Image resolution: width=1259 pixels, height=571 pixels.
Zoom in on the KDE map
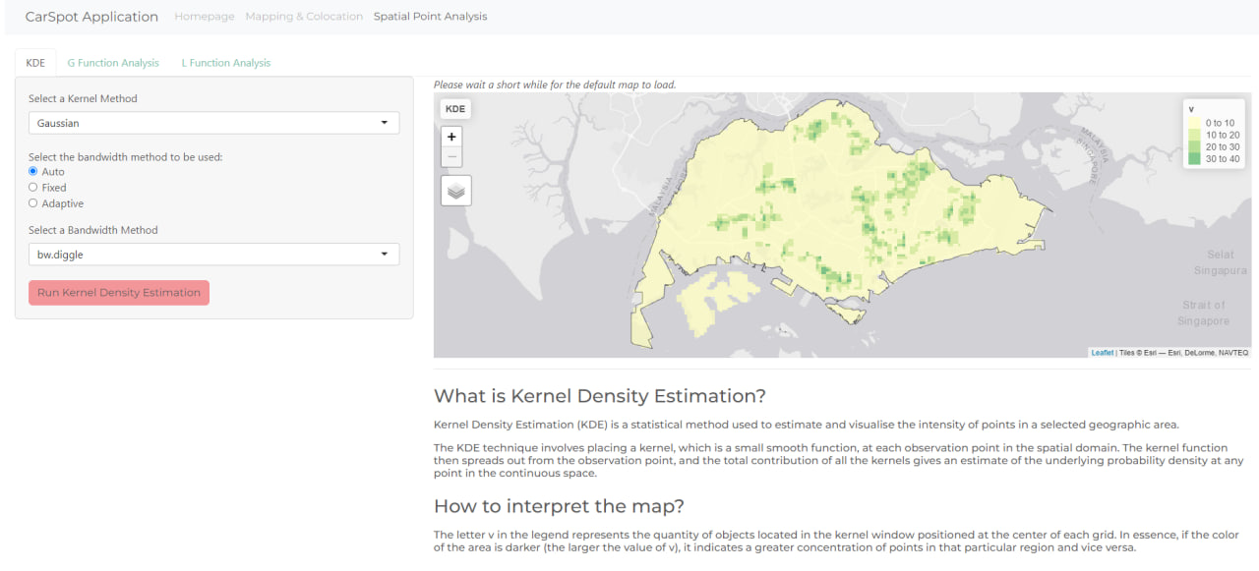click(451, 138)
